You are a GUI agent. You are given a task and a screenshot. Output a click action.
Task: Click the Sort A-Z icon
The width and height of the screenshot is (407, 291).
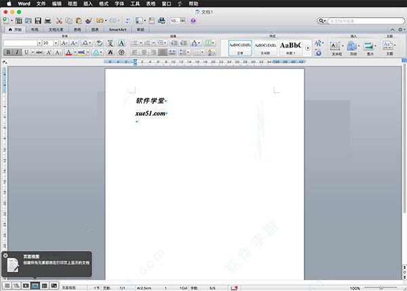tap(211, 52)
